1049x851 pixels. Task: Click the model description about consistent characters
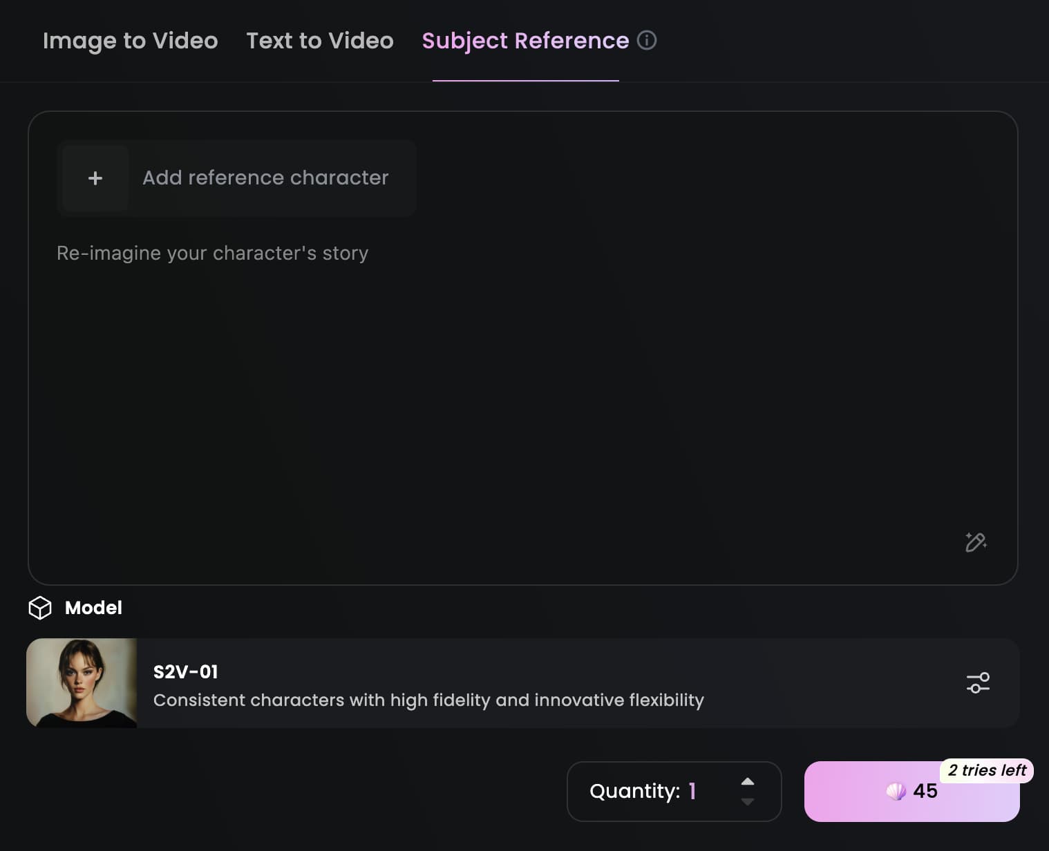click(428, 700)
